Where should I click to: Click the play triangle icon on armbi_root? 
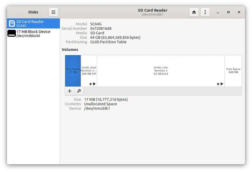[x=222, y=84]
